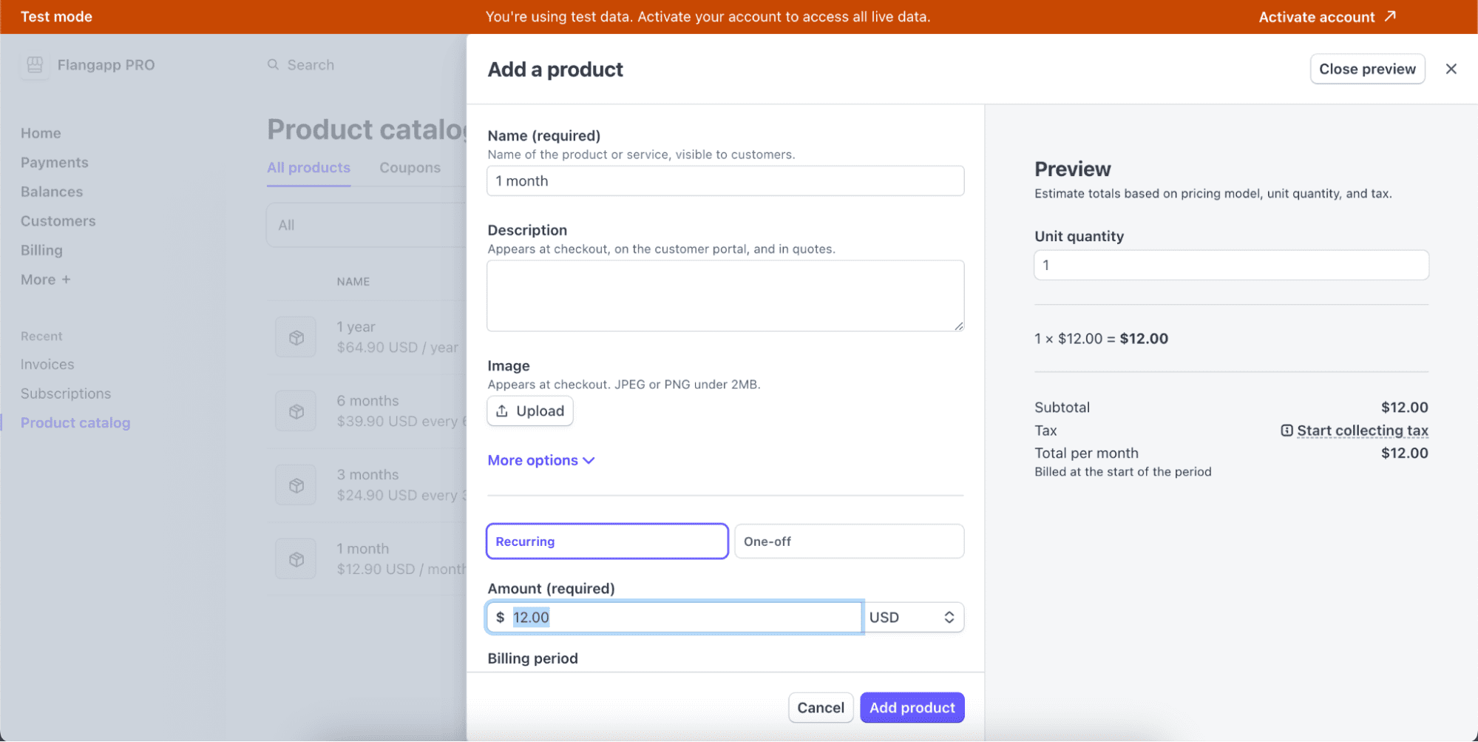The height and width of the screenshot is (742, 1478).
Task: Close the Add a product panel
Action: (1451, 69)
